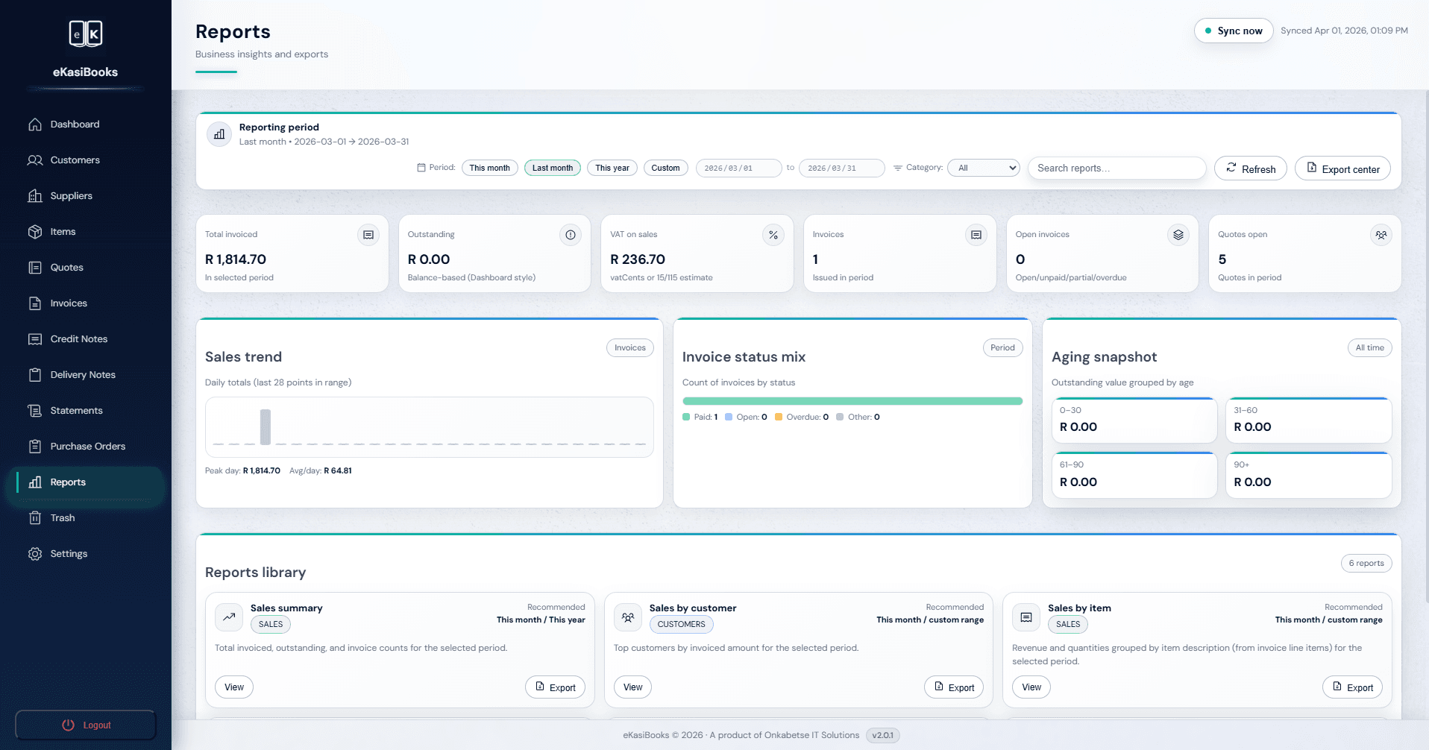Viewport: 1429px width, 750px height.
Task: Open Settings from the sidebar menu
Action: tap(68, 553)
